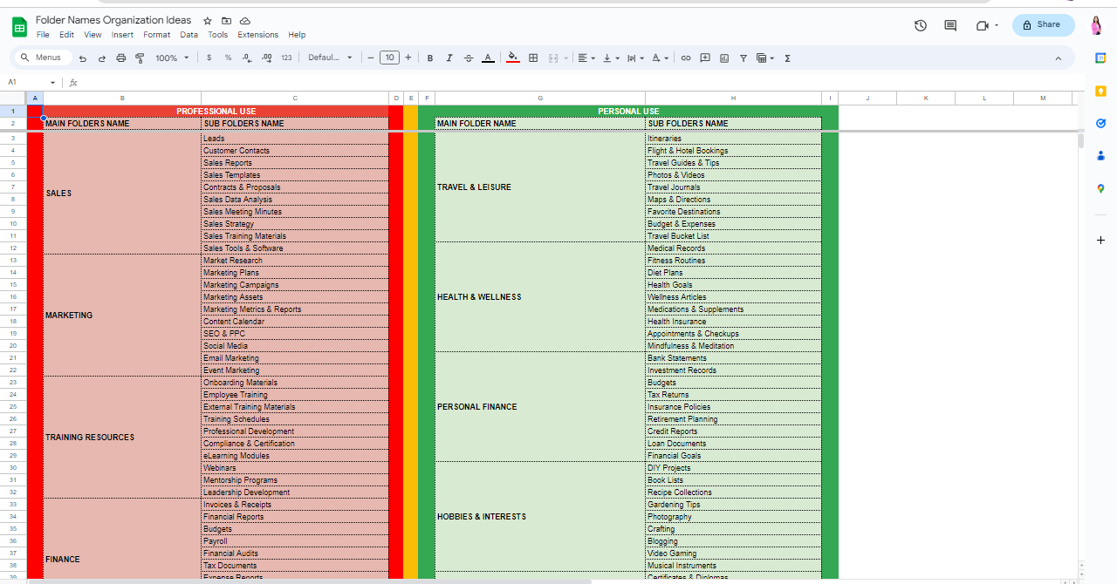Select column G header

[540, 98]
